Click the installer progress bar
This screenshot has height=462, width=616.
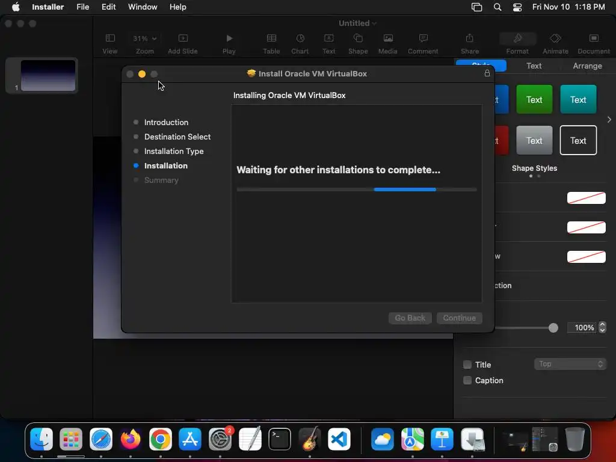(357, 189)
